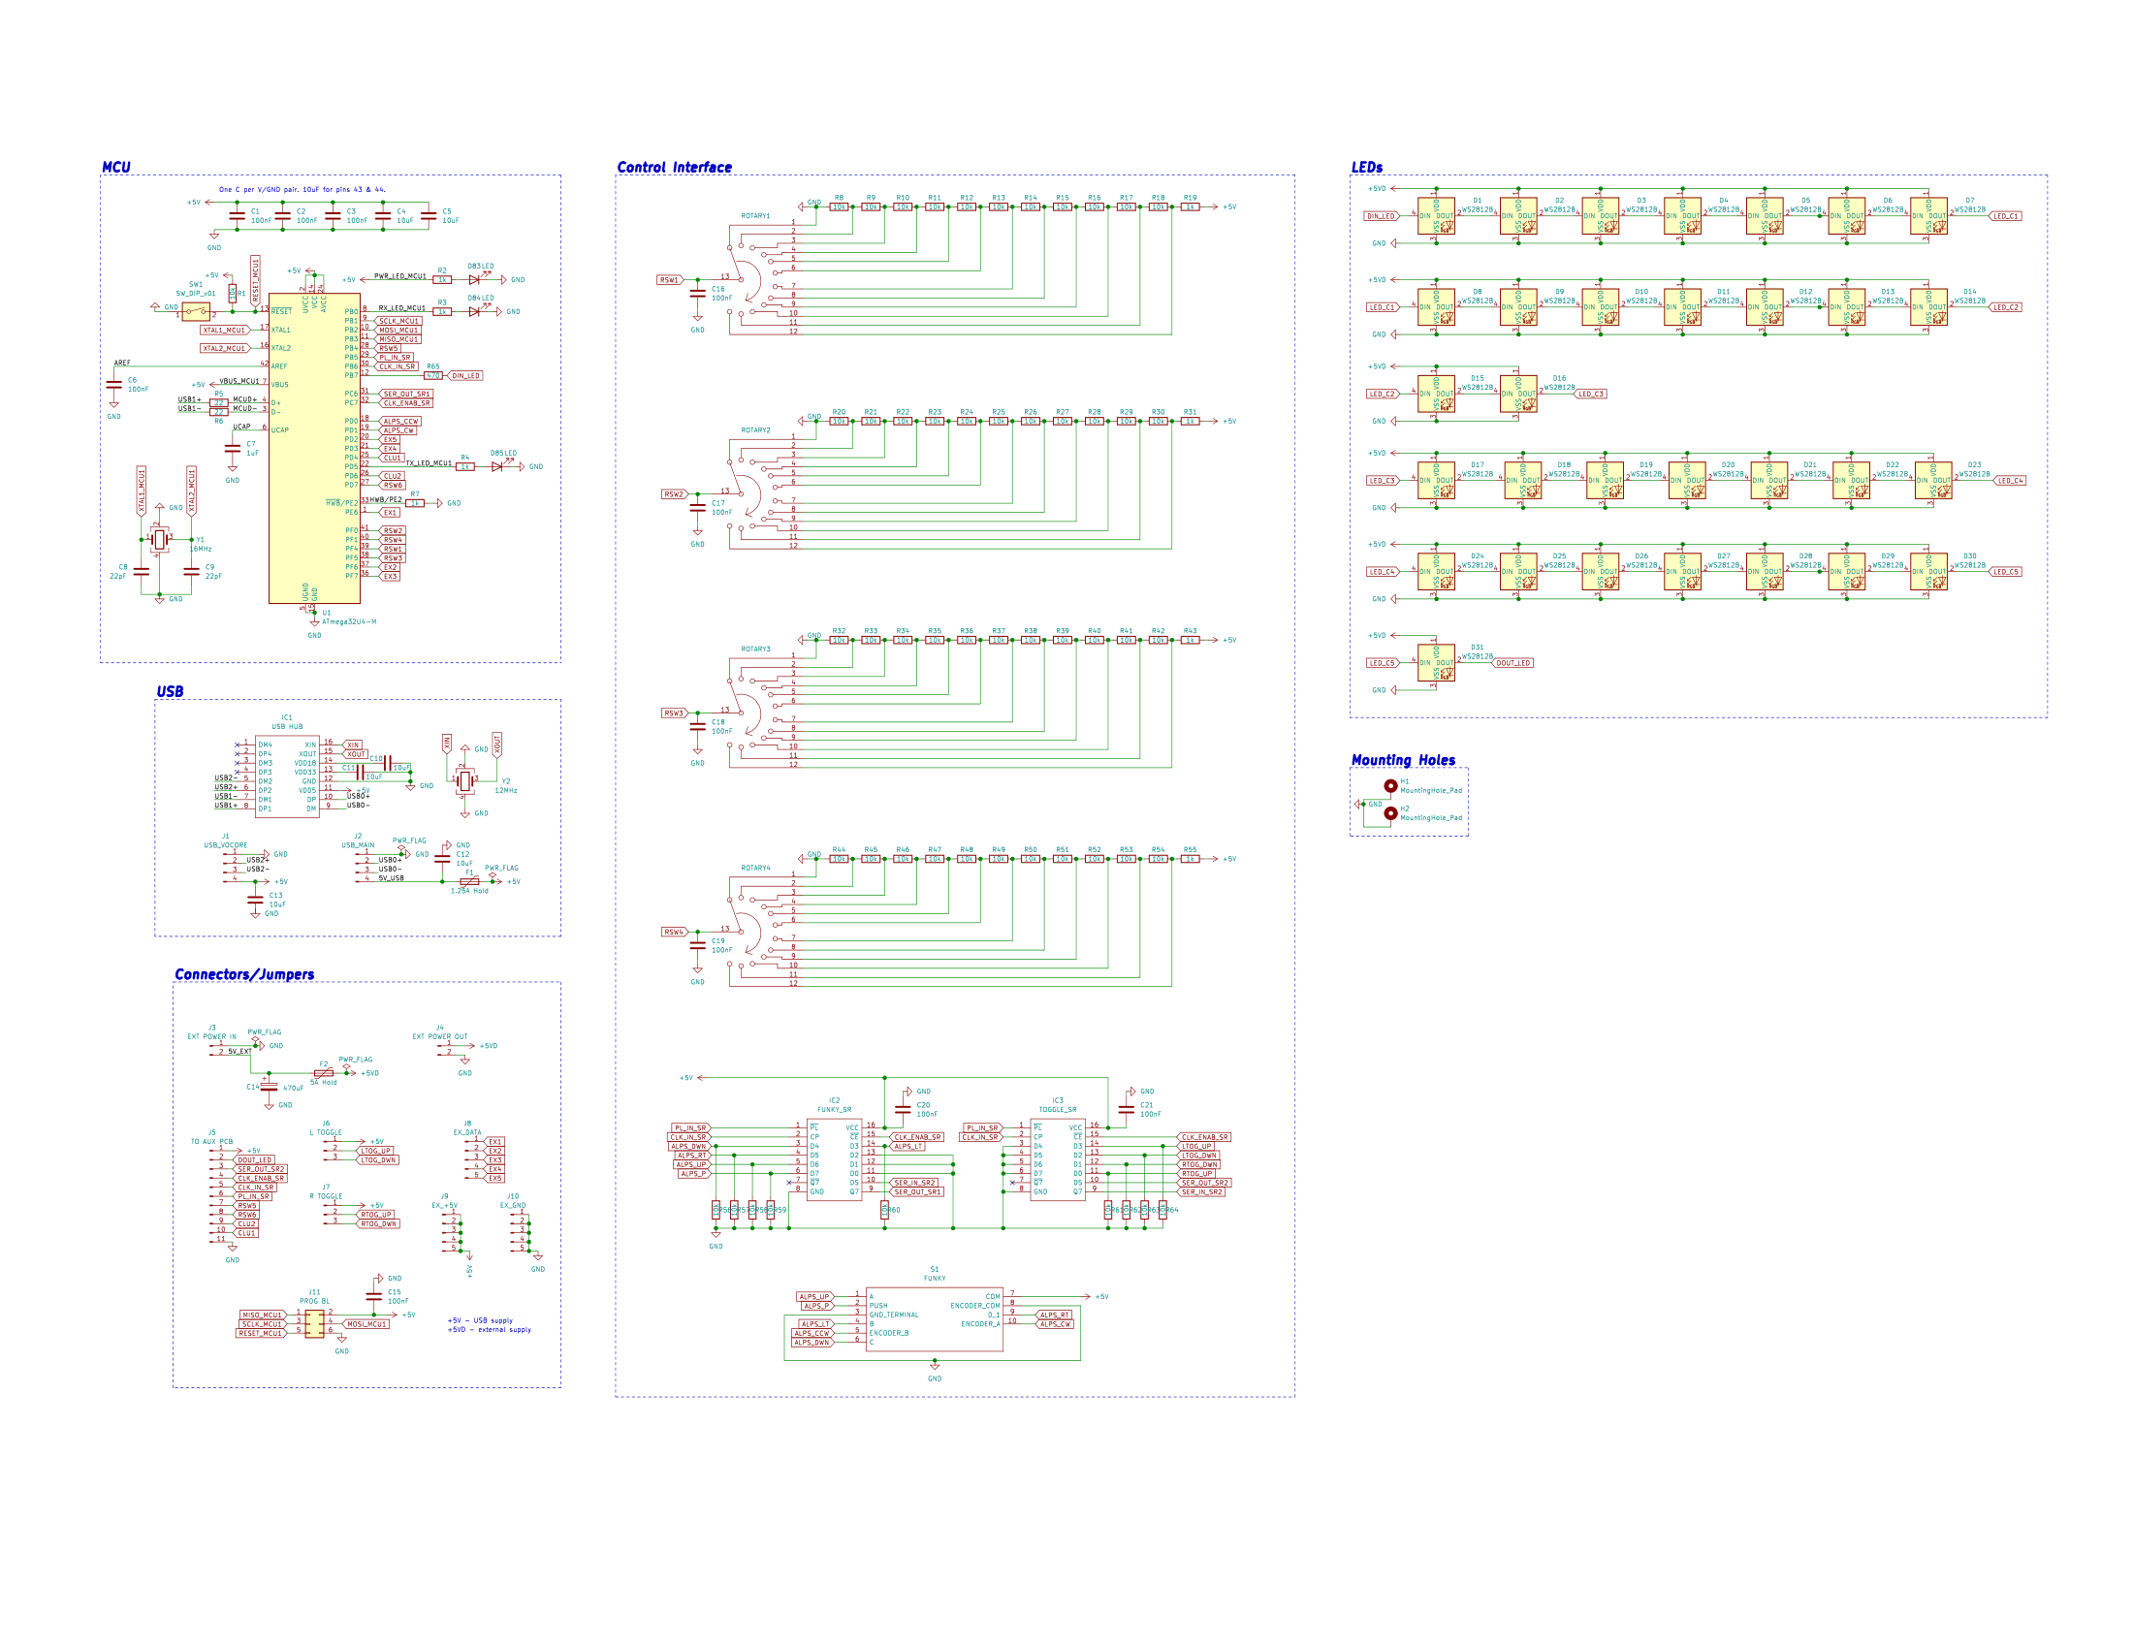This screenshot has height=1648, width=2133.
Task: Select capacitor C5 10uF symbol
Action: (428, 216)
